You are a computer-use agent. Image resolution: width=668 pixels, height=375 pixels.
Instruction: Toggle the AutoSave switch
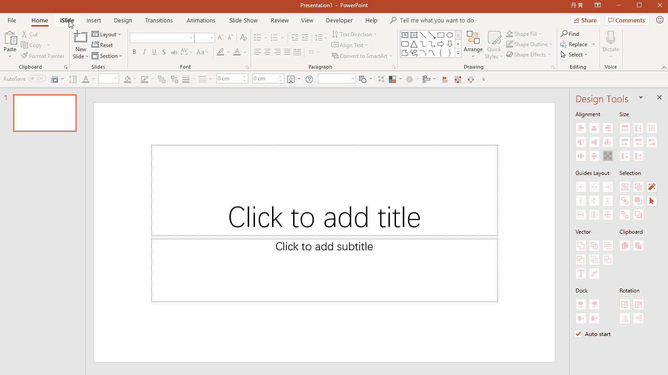(x=37, y=78)
